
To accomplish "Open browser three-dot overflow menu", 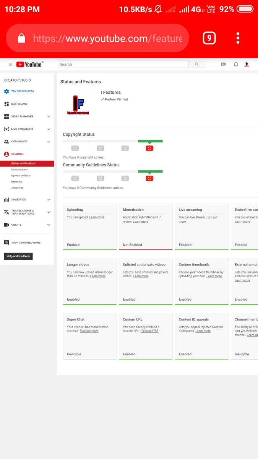I will click(238, 38).
